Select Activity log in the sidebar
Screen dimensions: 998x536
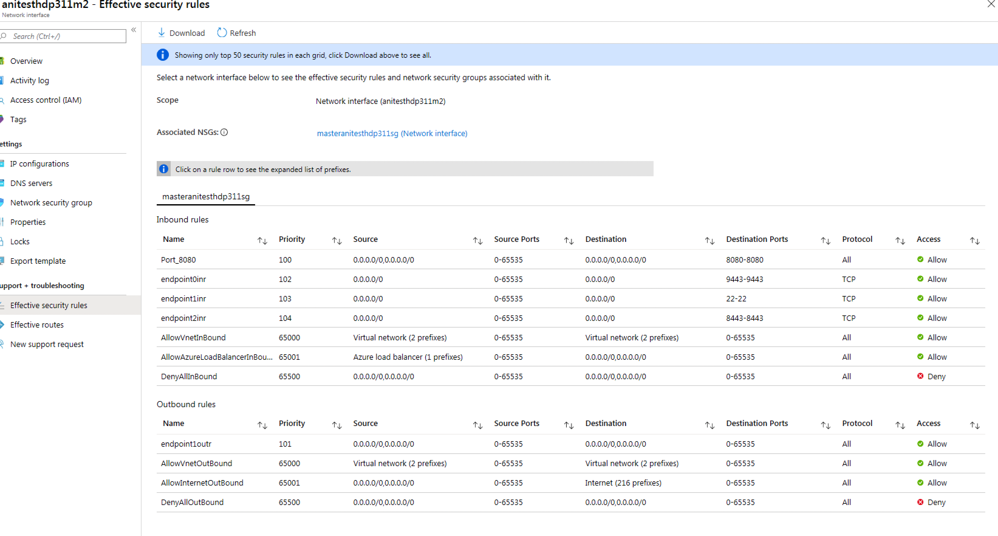pos(30,80)
